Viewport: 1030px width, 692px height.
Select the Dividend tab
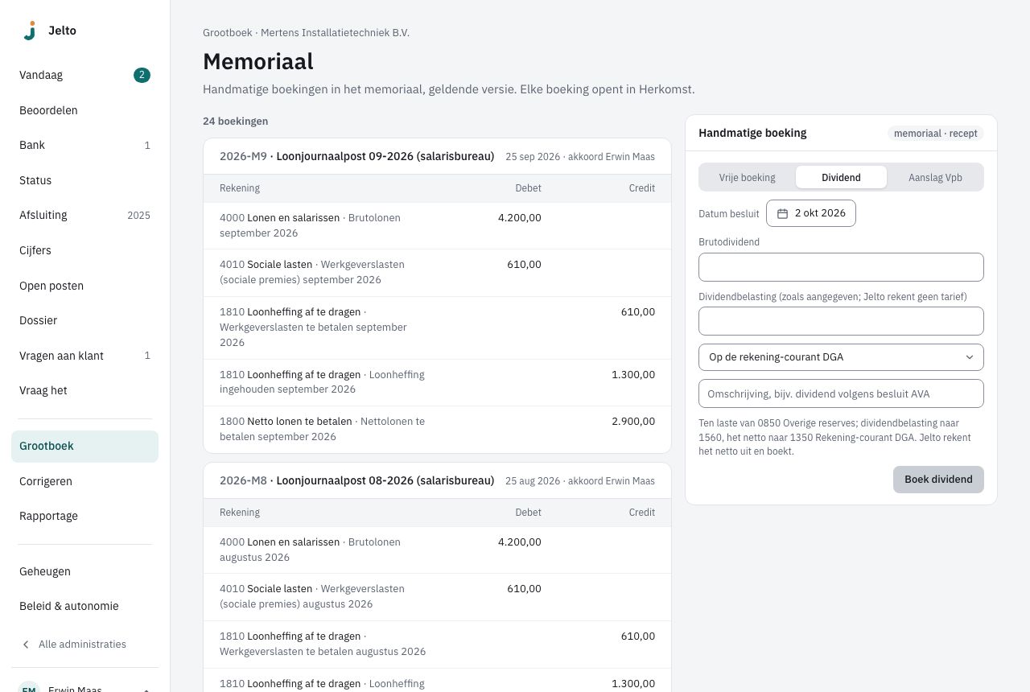[x=841, y=178]
